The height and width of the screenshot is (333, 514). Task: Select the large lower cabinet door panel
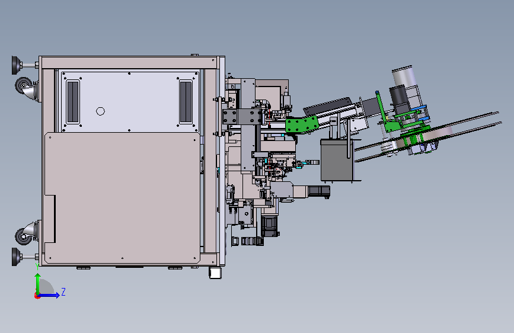pyautogui.click(x=122, y=197)
